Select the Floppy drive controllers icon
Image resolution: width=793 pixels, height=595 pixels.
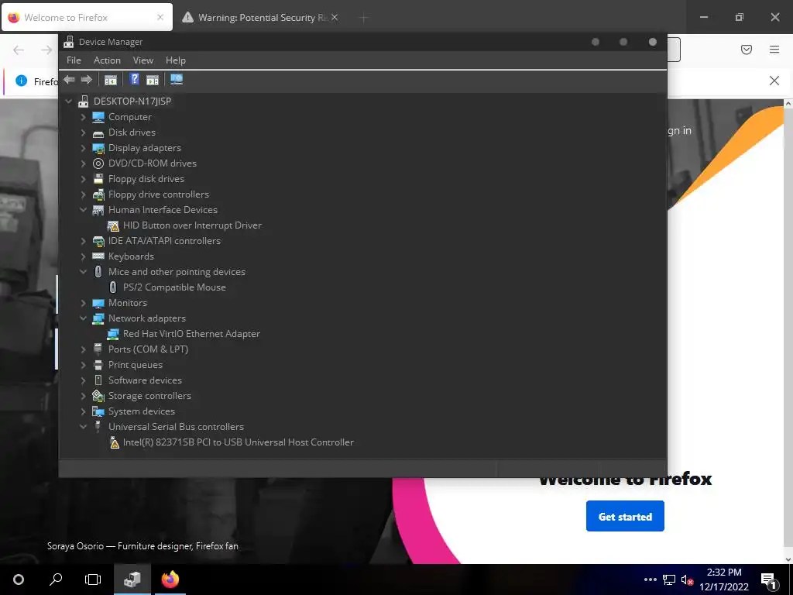98,194
